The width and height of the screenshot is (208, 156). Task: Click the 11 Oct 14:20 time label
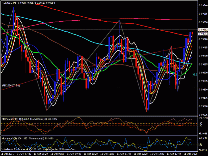pyautogui.click(x=190, y=154)
